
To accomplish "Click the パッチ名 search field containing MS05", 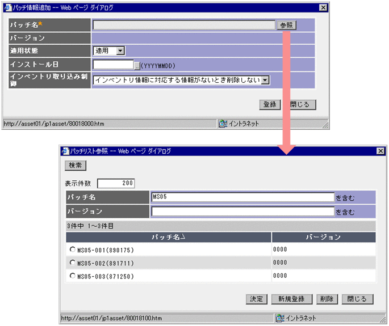I will point(243,197).
